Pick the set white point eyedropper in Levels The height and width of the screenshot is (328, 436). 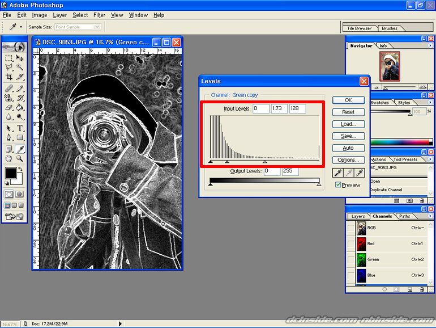coord(359,173)
